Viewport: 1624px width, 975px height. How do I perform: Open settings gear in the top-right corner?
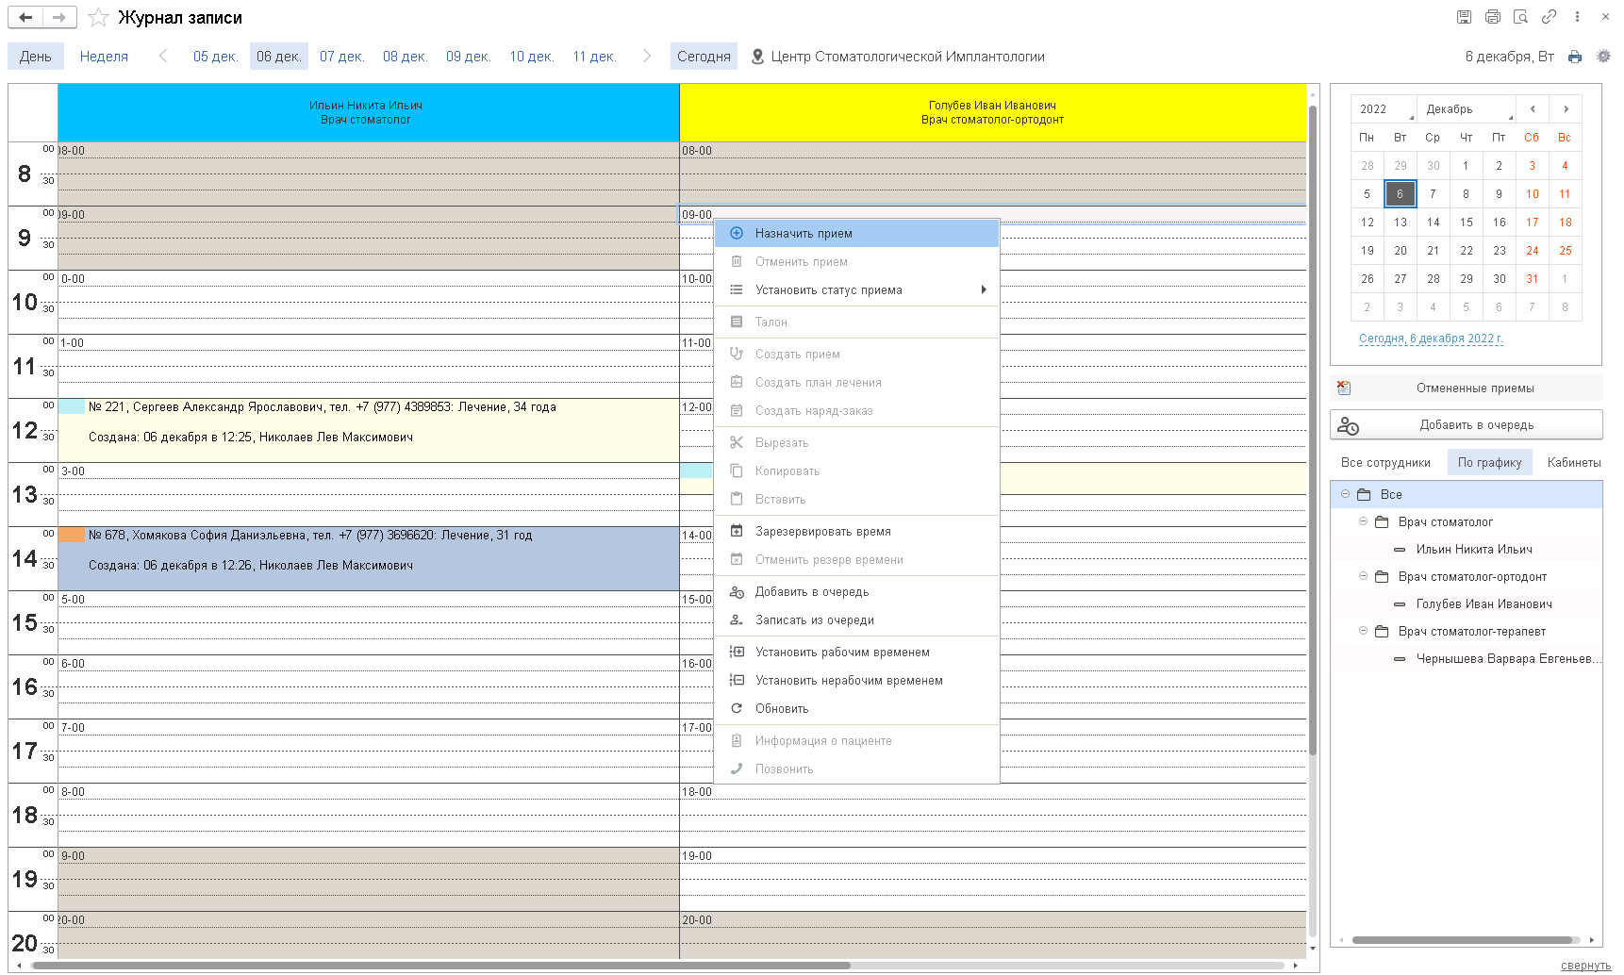pos(1603,57)
